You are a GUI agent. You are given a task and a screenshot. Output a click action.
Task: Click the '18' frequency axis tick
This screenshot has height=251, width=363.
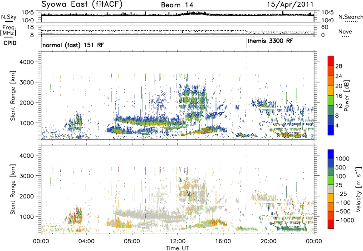pyautogui.click(x=30, y=27)
